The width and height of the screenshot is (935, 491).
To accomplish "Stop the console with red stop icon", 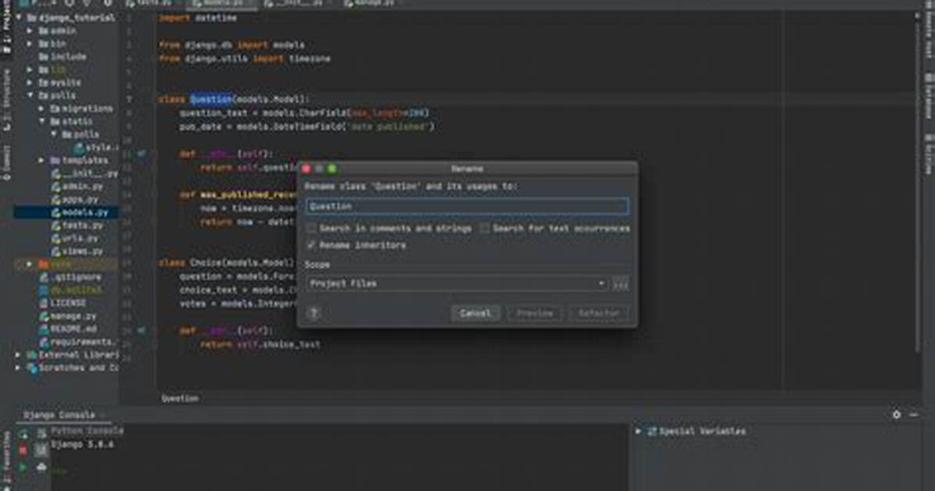I will click(x=23, y=450).
